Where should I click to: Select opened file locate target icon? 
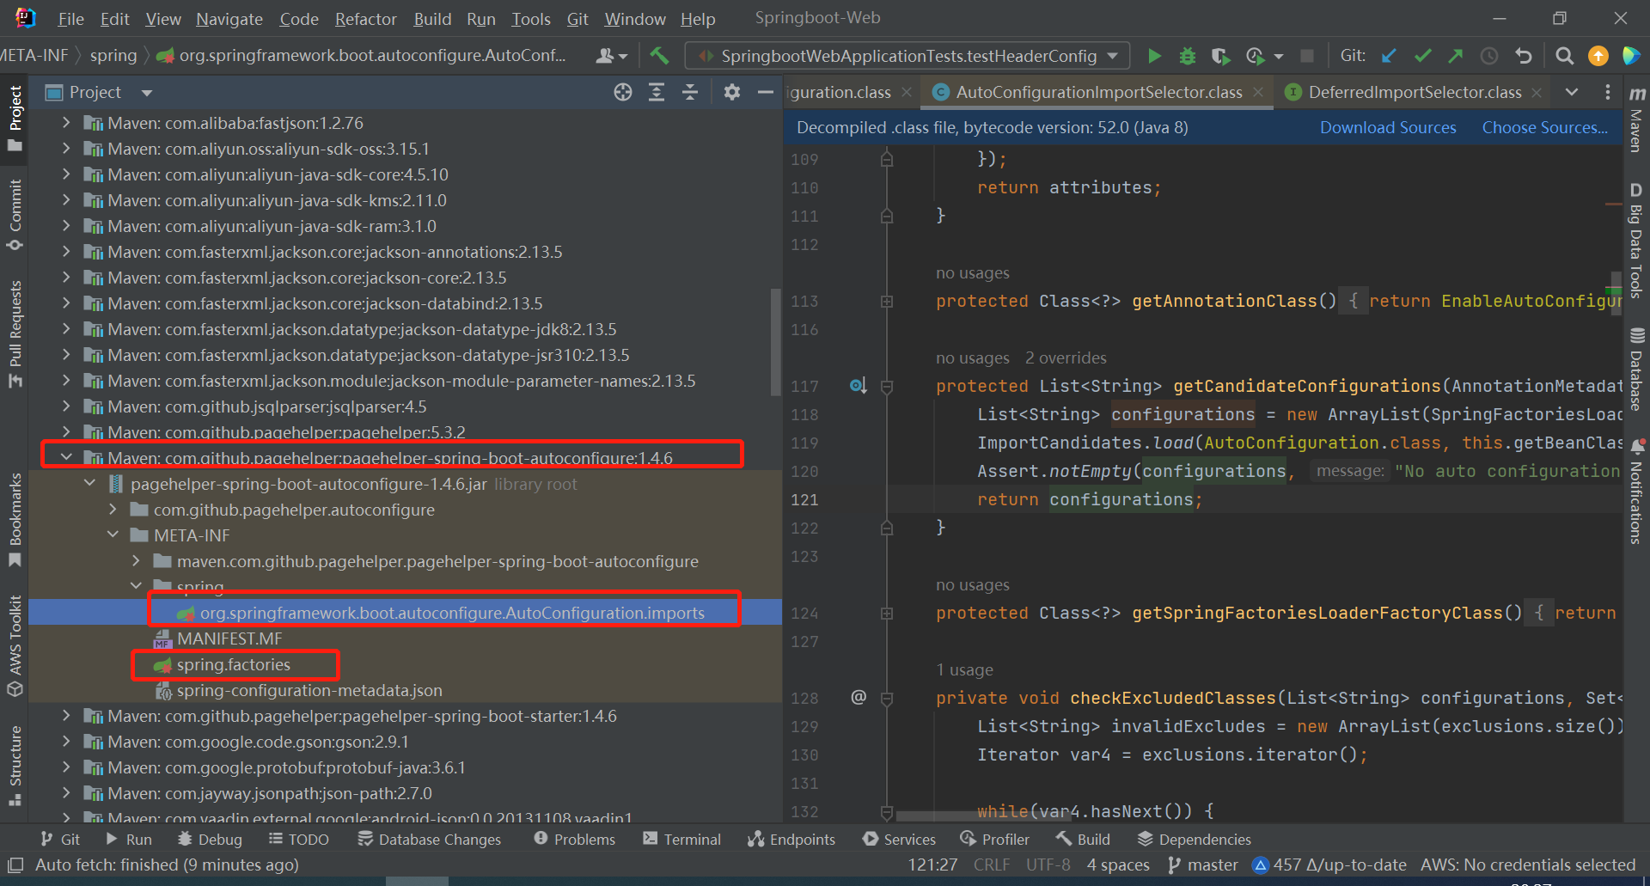pos(623,92)
